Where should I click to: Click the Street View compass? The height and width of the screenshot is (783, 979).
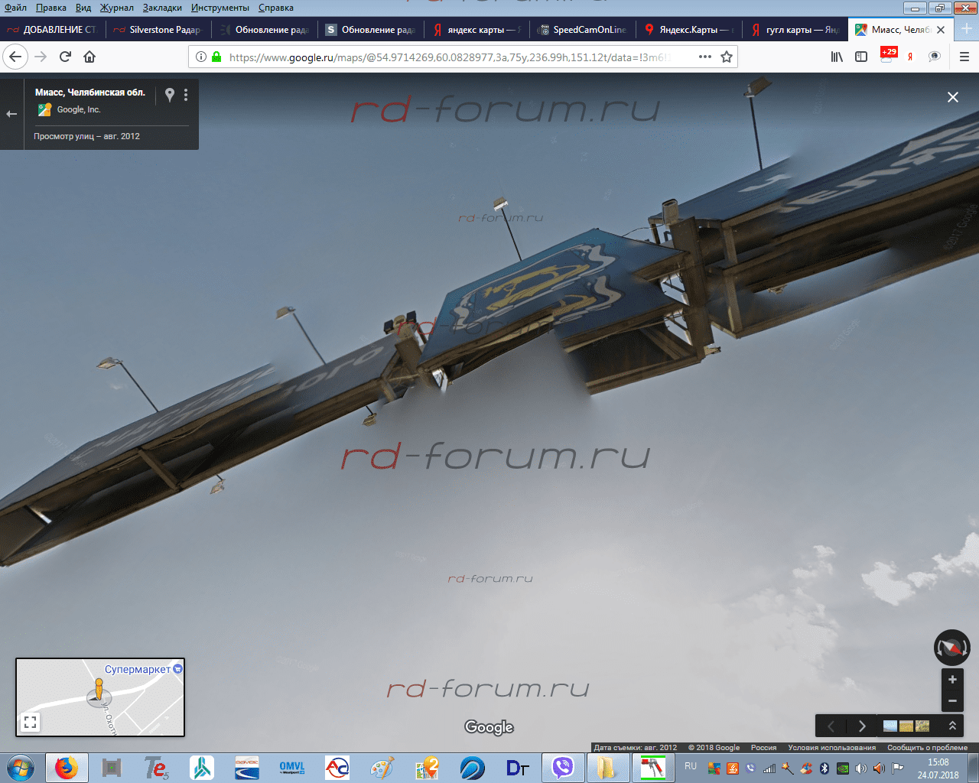[951, 648]
